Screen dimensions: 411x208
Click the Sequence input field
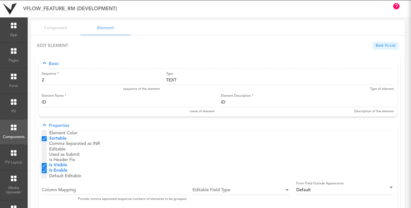point(101,80)
